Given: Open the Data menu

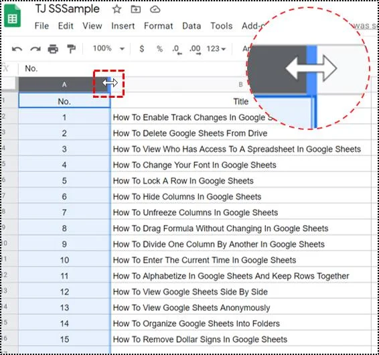Looking at the screenshot, I should 192,26.
